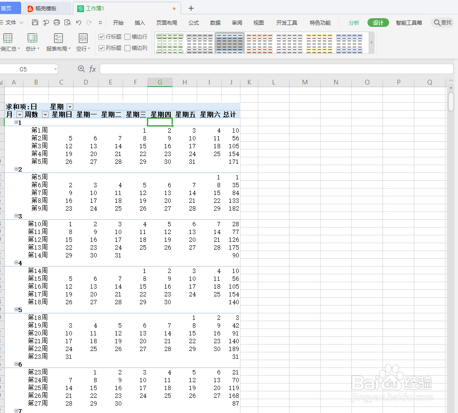
Task: Switch to 特色功能 ribbon tab
Action: pos(320,23)
